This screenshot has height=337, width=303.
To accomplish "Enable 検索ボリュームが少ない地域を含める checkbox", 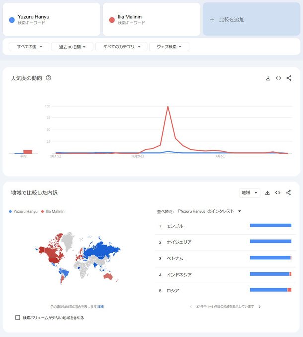I will point(18,318).
